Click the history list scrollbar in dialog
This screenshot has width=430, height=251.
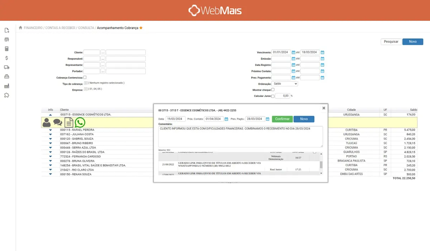point(321,164)
